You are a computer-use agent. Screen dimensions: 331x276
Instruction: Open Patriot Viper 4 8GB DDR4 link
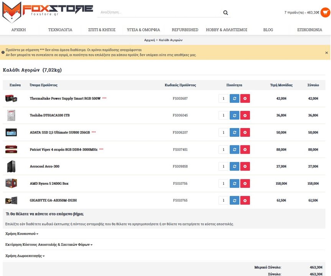(64, 149)
